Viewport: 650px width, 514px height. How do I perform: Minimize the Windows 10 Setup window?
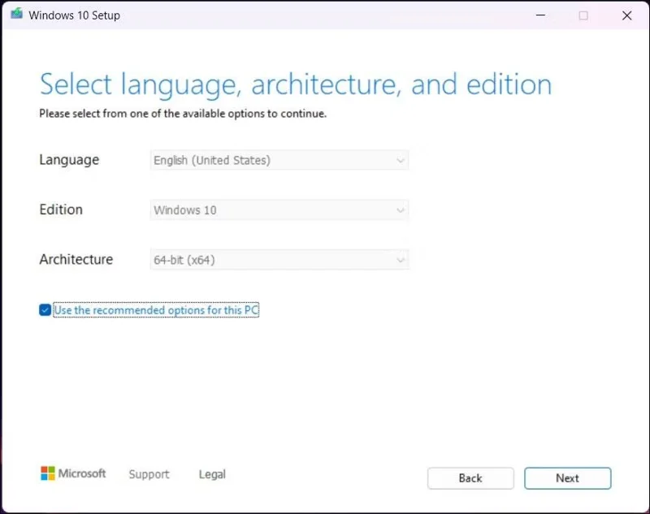[540, 15]
